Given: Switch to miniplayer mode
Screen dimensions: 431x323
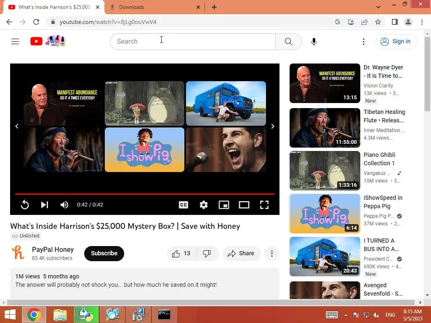Looking at the screenshot, I should (x=224, y=205).
